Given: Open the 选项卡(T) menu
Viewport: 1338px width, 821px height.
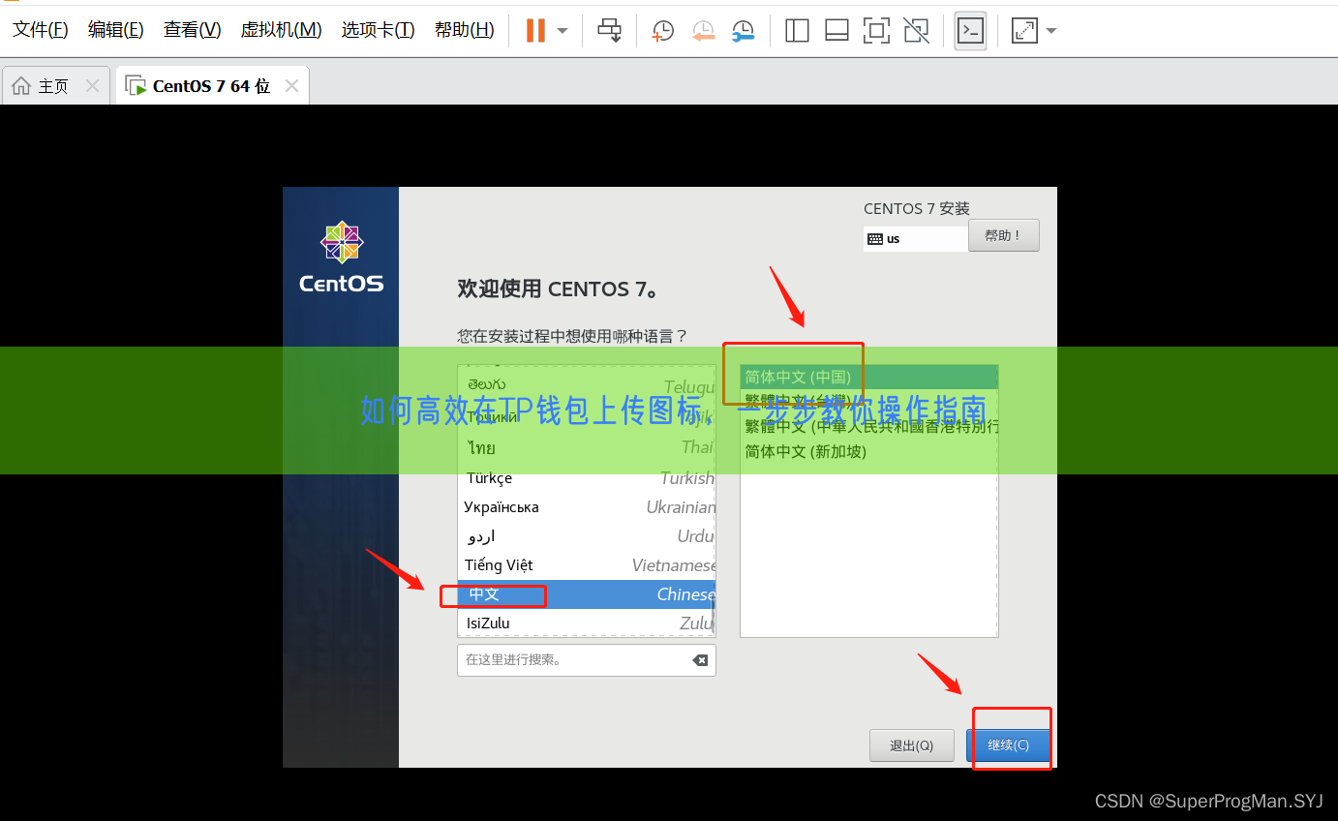Looking at the screenshot, I should pos(378,30).
